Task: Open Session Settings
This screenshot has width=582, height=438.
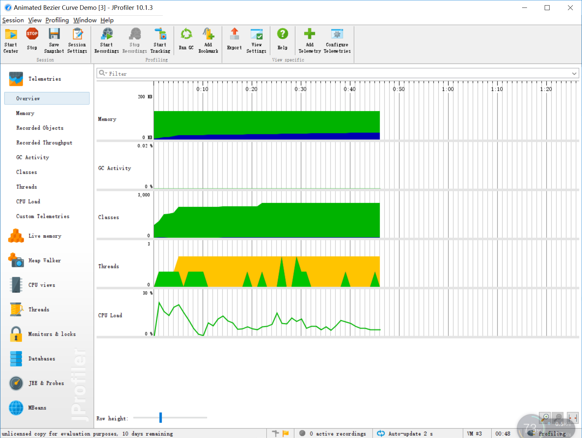Action: pyautogui.click(x=77, y=41)
